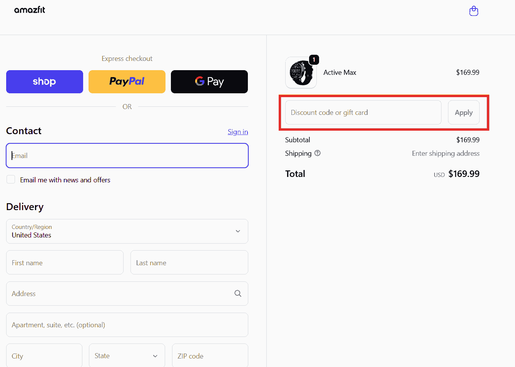Focus the Discount code or gift card field

363,113
